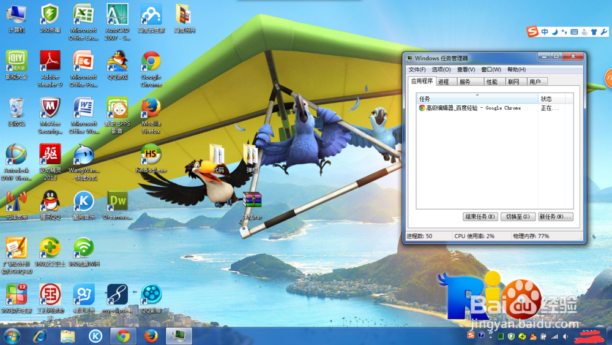The image size is (612, 345).
Task: Sort by the 状态 column header
Action: click(x=551, y=99)
